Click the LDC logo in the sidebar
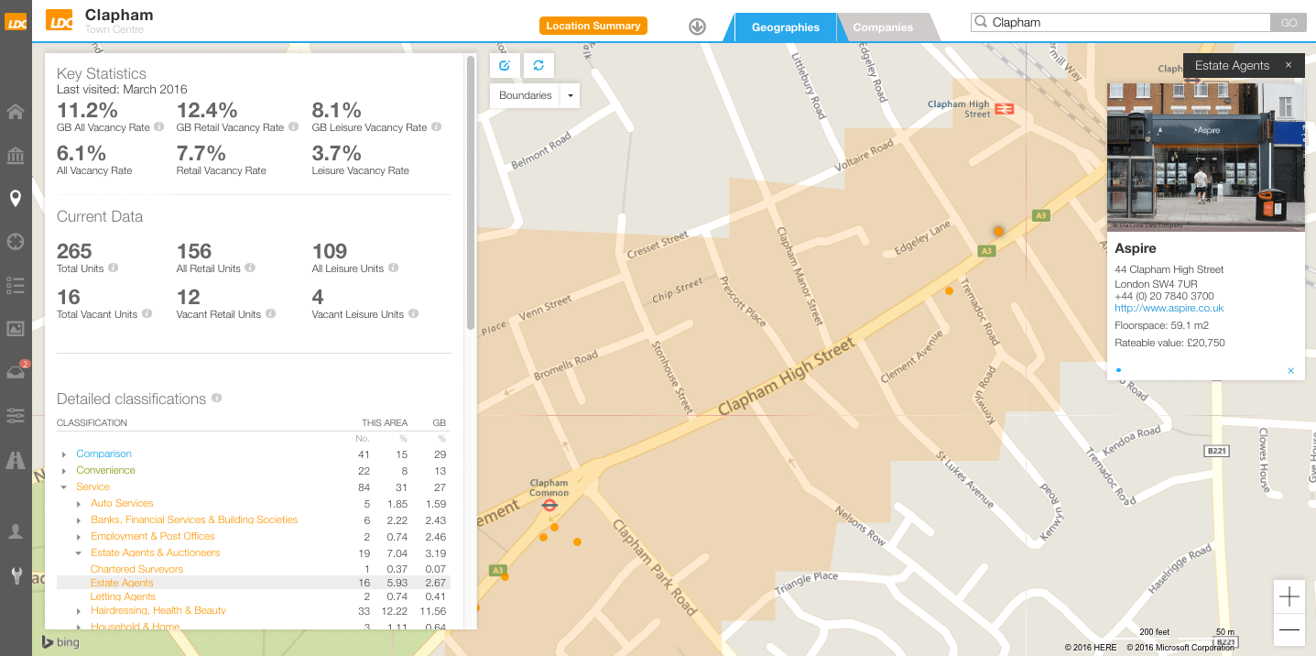Image resolution: width=1316 pixels, height=656 pixels. pyautogui.click(x=16, y=23)
